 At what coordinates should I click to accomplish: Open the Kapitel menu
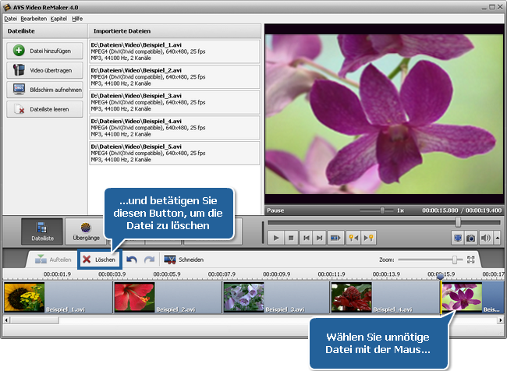coord(58,19)
